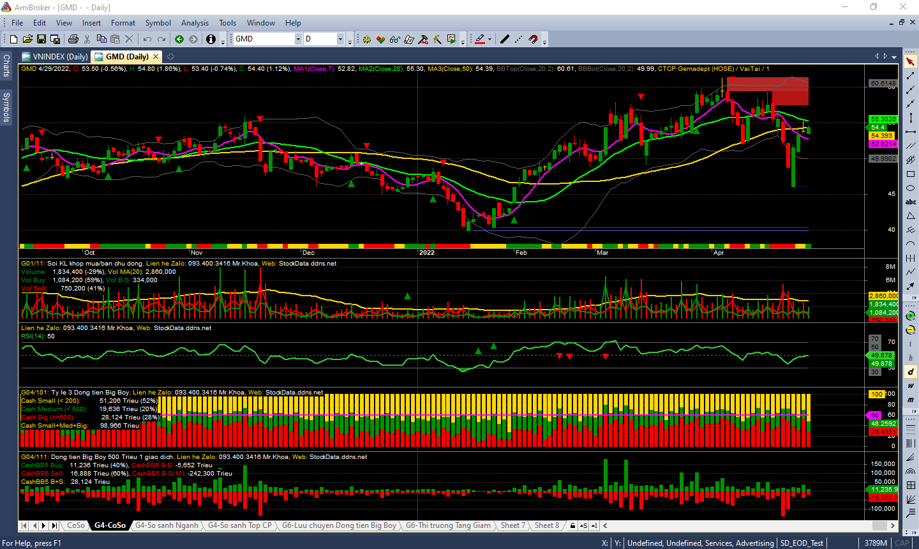Select the Ellipse drawing tool

click(x=911, y=188)
